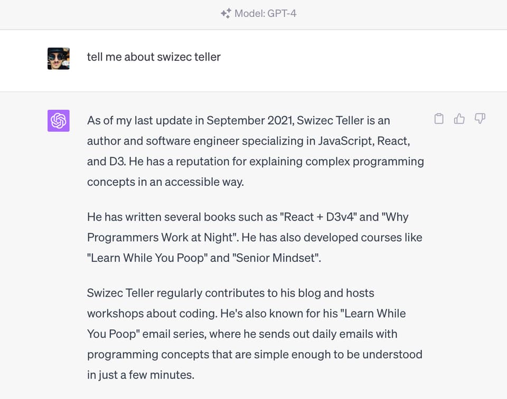Copy the response with clipboard icon
Screen dimensions: 507x399
tap(439, 119)
